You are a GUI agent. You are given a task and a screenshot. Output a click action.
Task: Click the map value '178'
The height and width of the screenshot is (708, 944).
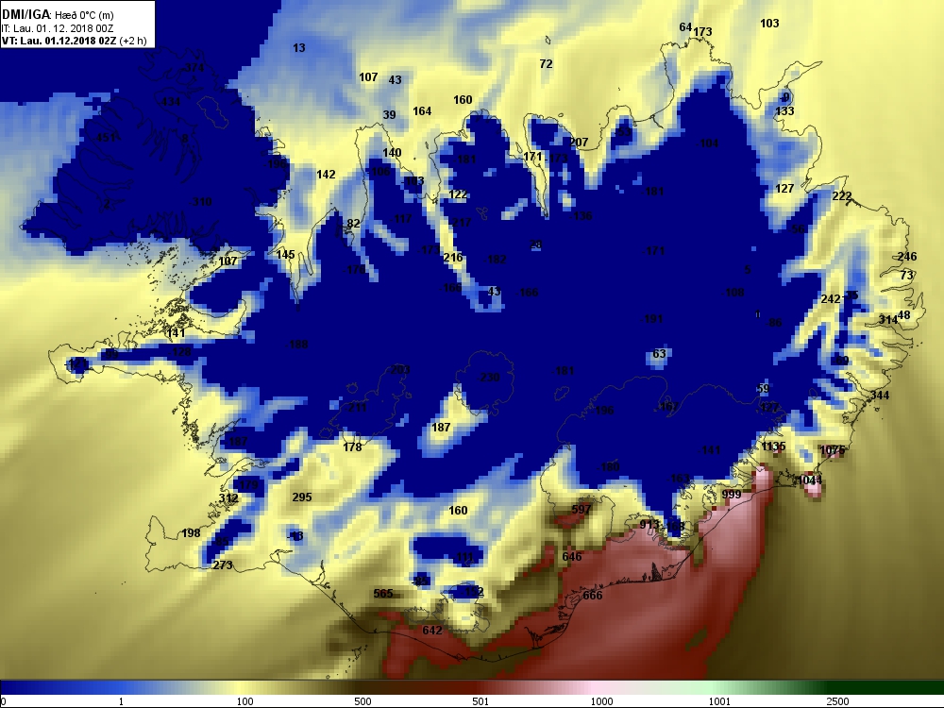pyautogui.click(x=352, y=447)
